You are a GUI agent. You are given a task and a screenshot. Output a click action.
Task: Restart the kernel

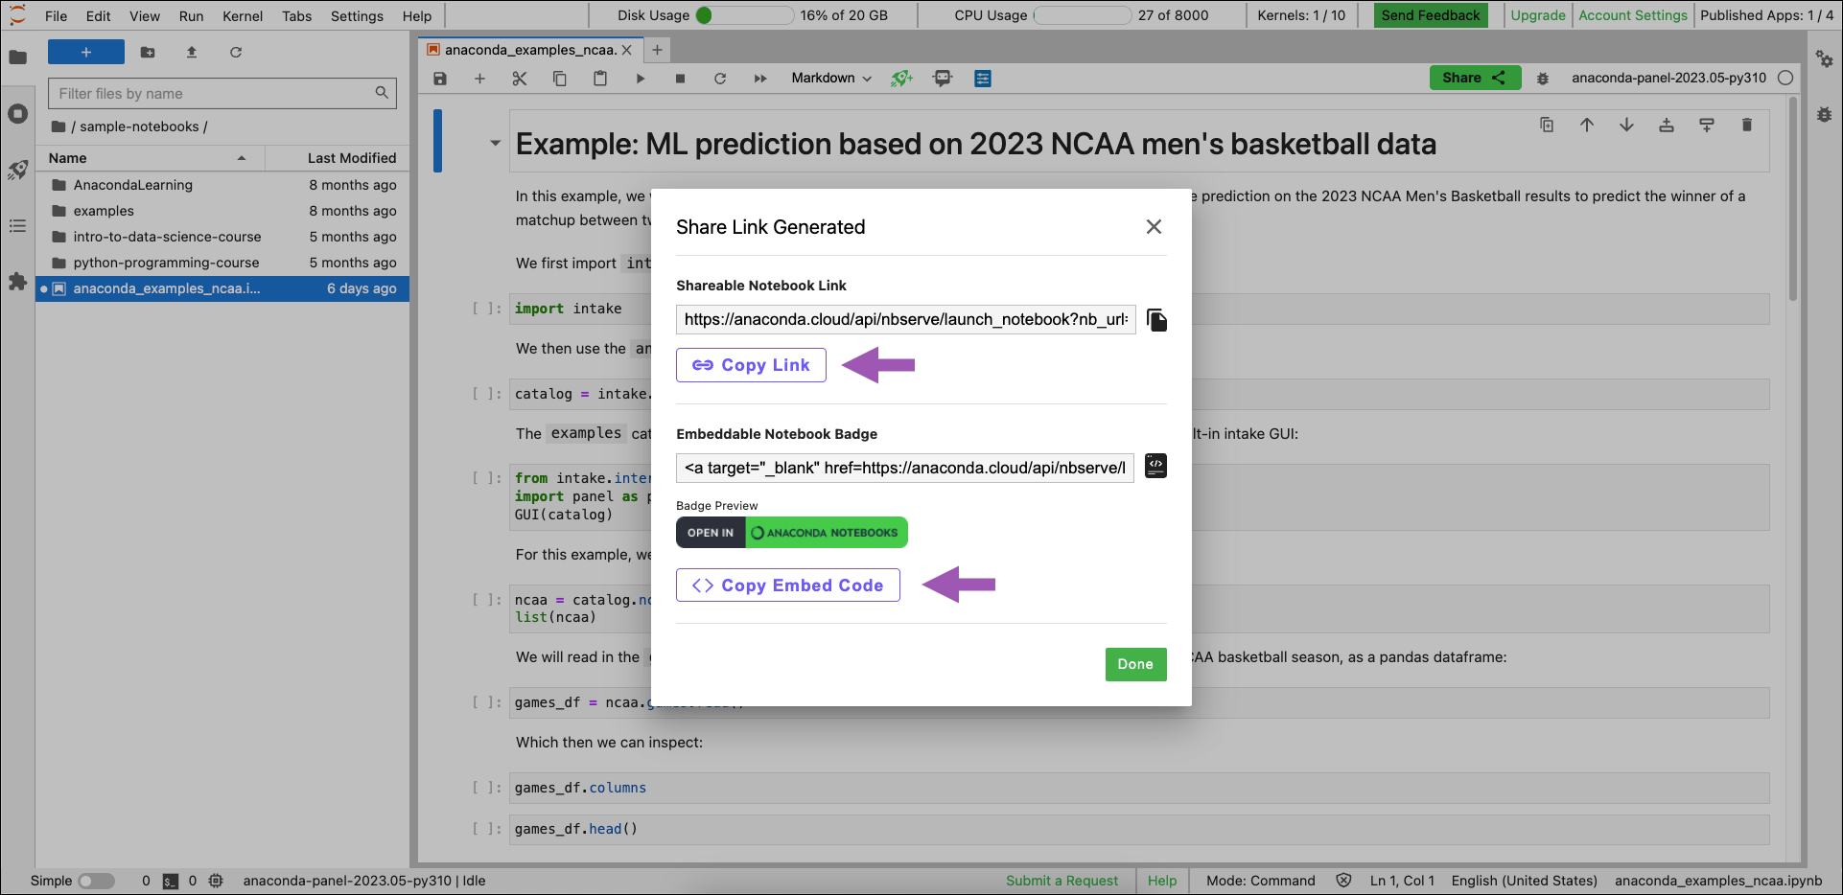[x=720, y=79]
